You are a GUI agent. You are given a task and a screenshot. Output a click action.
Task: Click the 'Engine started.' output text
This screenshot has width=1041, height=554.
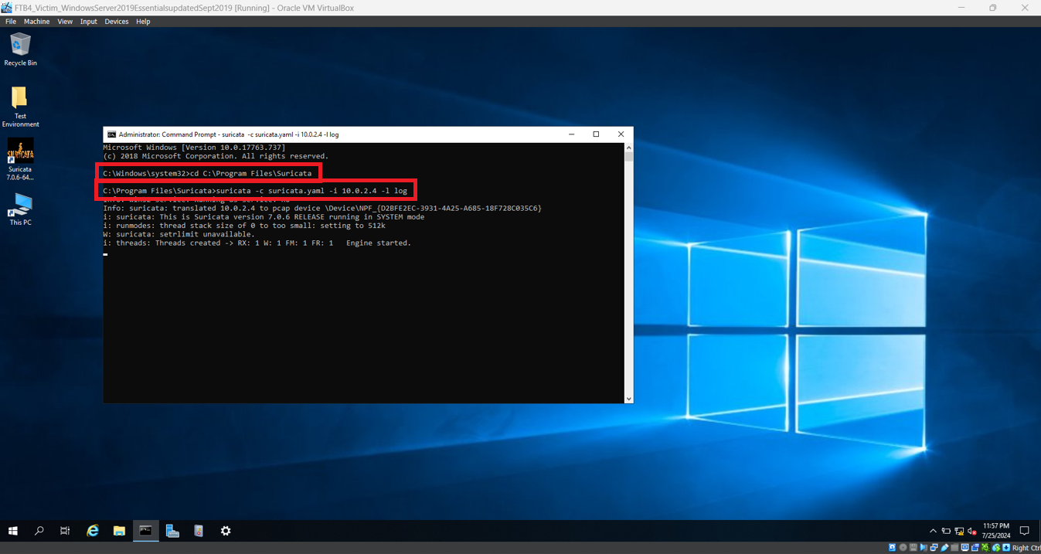[x=379, y=243]
